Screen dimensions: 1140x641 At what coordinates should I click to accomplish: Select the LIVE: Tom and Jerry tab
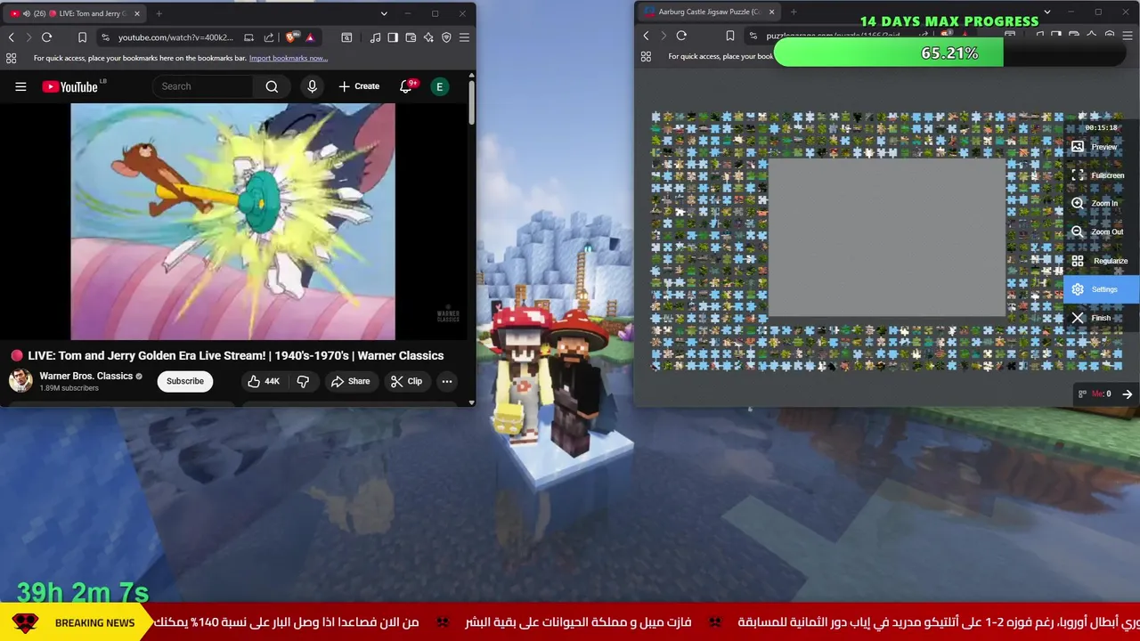click(73, 13)
